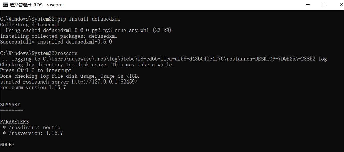
Task: Click the NODES section heading
Action: (7, 145)
